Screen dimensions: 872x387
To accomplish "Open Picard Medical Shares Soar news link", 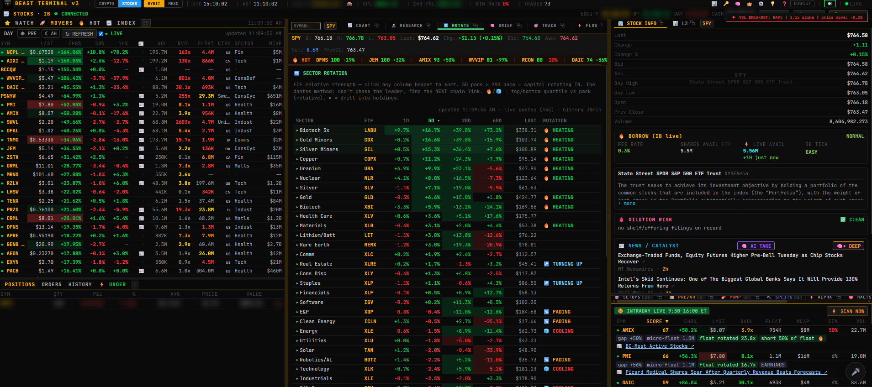I will 726,372.
